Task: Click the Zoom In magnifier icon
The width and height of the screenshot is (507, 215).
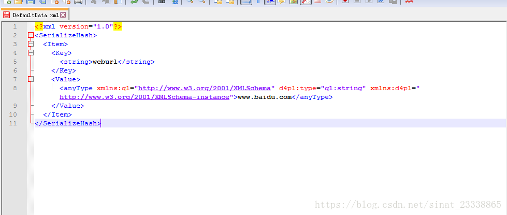Action: tap(190, 2)
